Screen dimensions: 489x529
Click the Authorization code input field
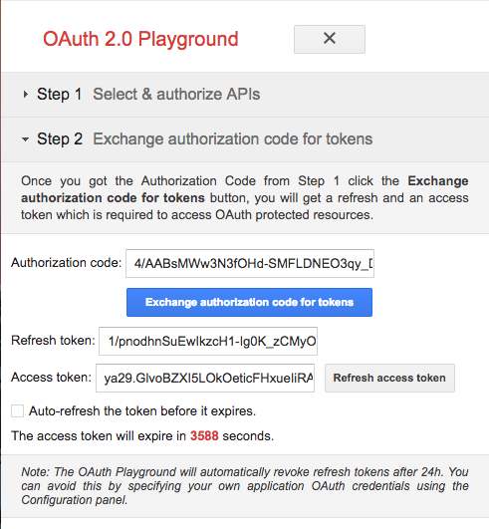[x=250, y=263]
